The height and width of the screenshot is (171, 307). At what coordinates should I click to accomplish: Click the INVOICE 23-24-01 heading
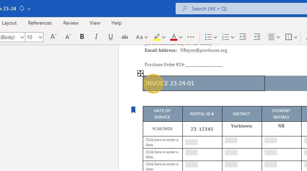pos(170,83)
